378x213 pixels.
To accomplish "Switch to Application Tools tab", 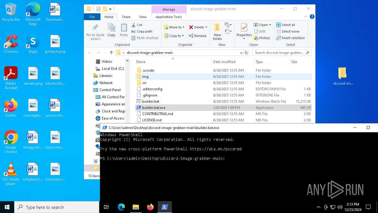I will [x=169, y=17].
